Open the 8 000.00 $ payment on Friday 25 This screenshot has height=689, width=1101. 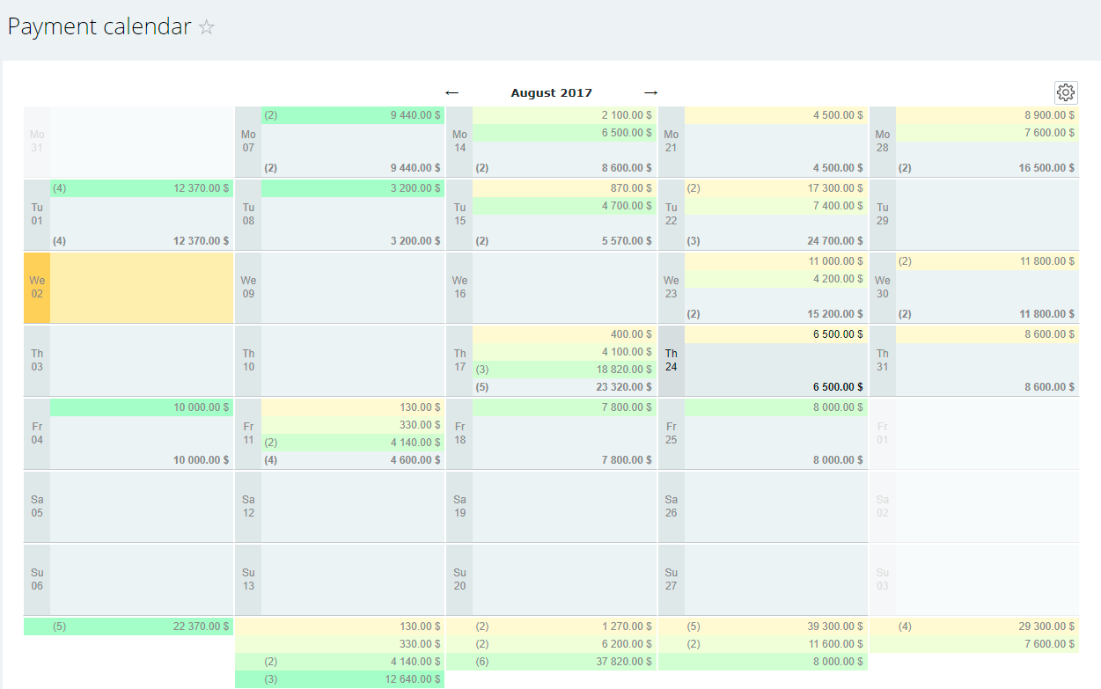[775, 407]
